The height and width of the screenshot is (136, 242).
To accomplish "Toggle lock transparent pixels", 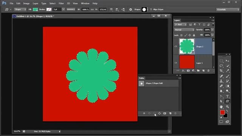I will click(181, 35).
